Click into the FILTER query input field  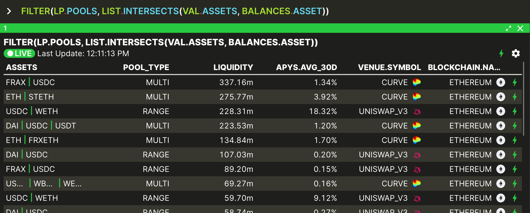coord(175,11)
